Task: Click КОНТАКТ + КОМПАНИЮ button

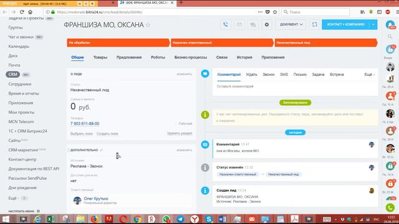Action: coord(345,25)
